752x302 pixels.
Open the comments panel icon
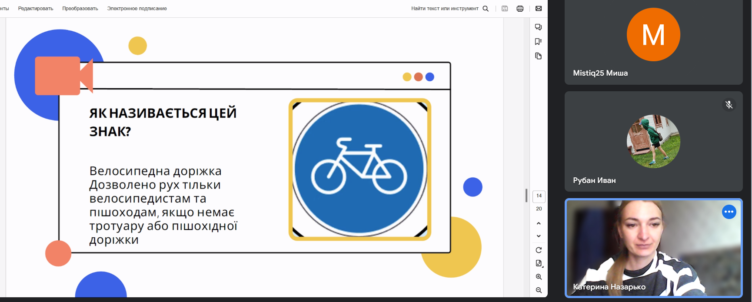click(539, 27)
